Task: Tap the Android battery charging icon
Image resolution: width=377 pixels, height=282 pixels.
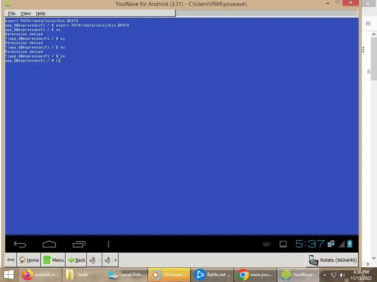Action: click(350, 244)
